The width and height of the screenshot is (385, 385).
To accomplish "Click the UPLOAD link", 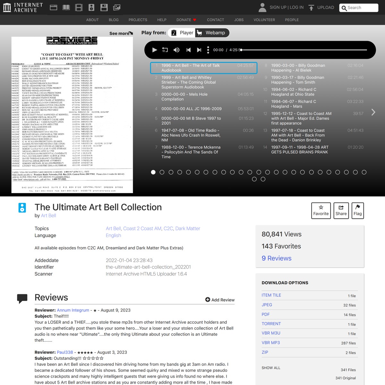I will click(x=326, y=7).
